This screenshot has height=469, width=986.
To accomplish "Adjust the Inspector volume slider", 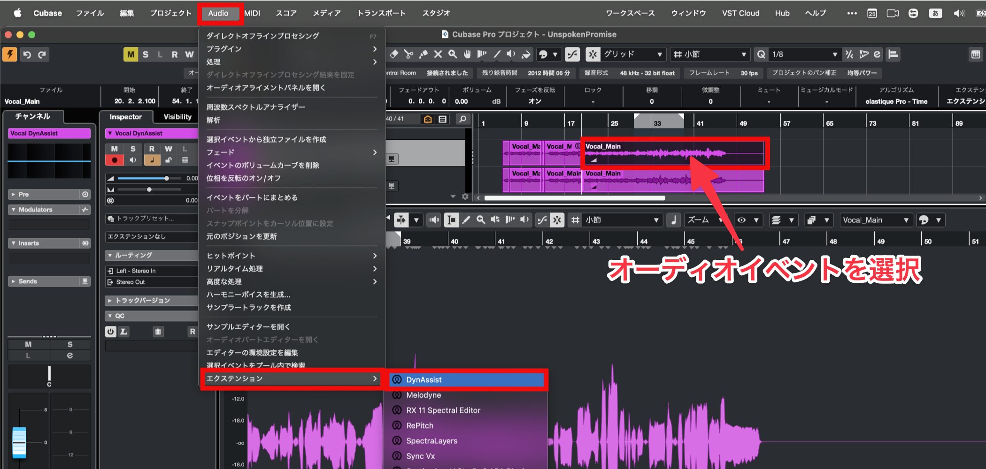I will 149,178.
